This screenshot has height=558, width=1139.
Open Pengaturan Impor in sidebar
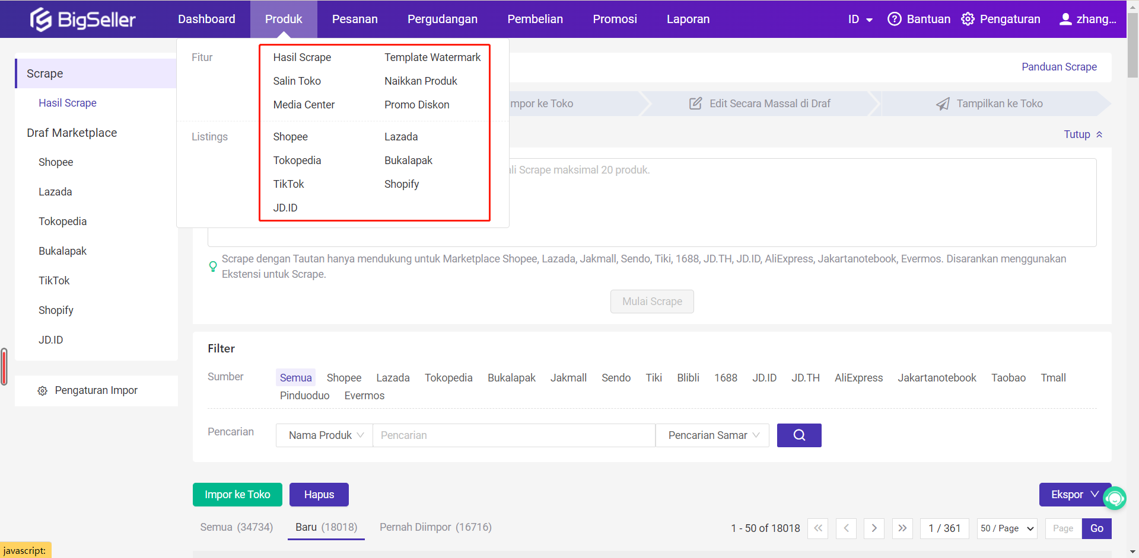pos(96,391)
